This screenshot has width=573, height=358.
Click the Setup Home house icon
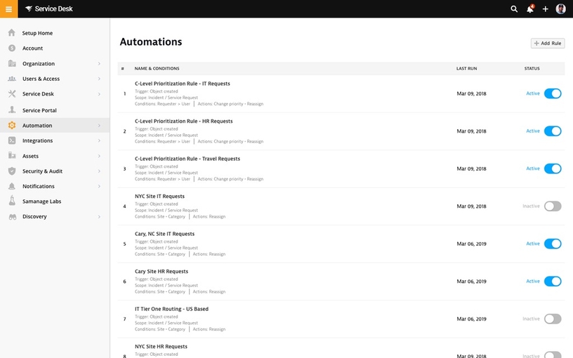click(x=12, y=33)
